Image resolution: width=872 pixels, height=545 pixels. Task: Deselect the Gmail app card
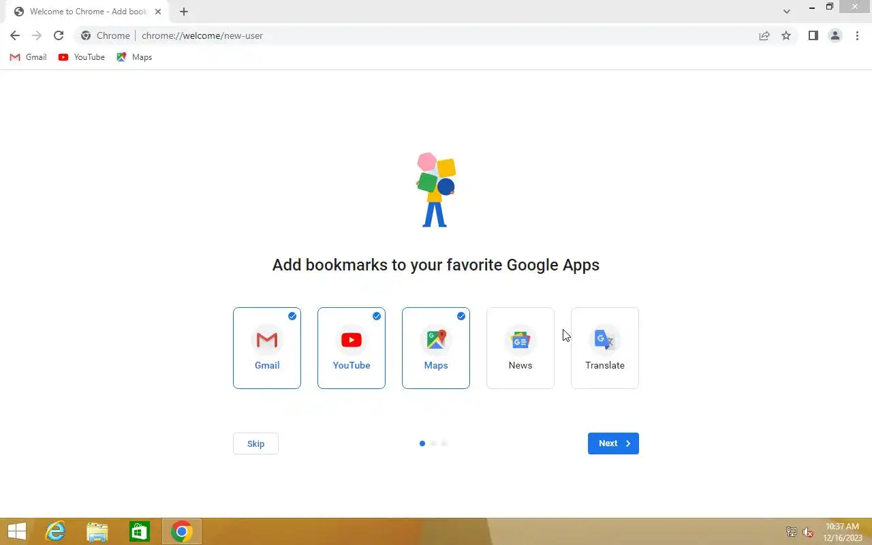coord(267,348)
